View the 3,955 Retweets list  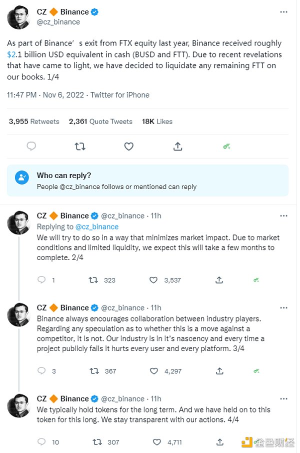pos(34,121)
